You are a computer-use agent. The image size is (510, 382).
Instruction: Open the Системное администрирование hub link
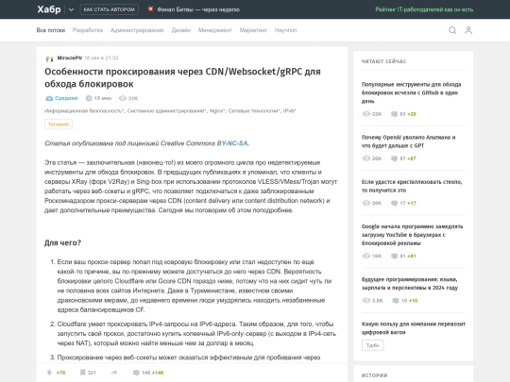pos(167,110)
